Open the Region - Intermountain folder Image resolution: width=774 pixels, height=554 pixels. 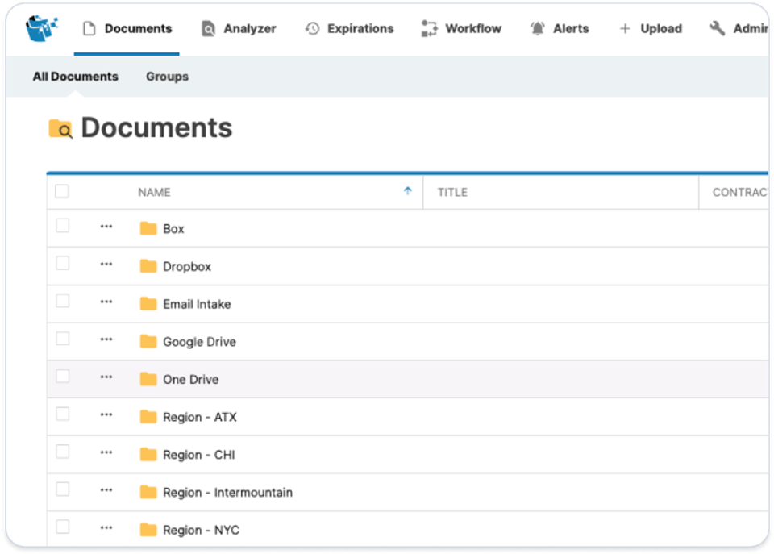(x=227, y=492)
